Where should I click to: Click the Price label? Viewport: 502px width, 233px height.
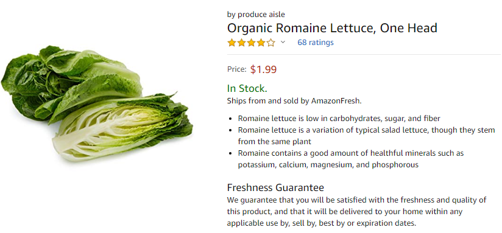pyautogui.click(x=237, y=69)
